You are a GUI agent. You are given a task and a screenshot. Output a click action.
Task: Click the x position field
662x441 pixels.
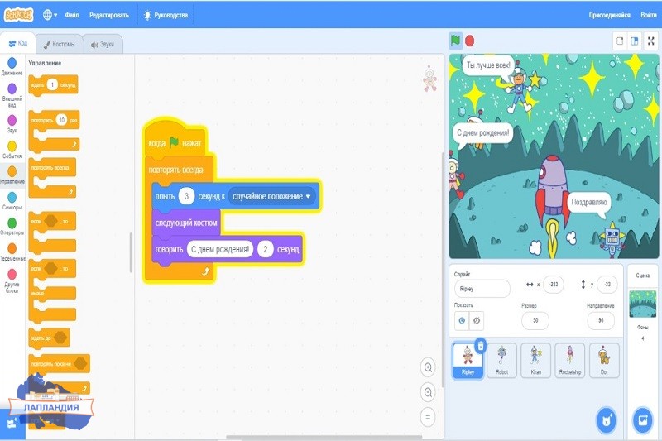point(554,285)
